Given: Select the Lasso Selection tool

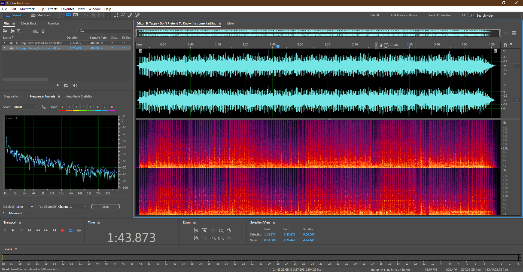Looking at the screenshot, I should click(x=123, y=15).
